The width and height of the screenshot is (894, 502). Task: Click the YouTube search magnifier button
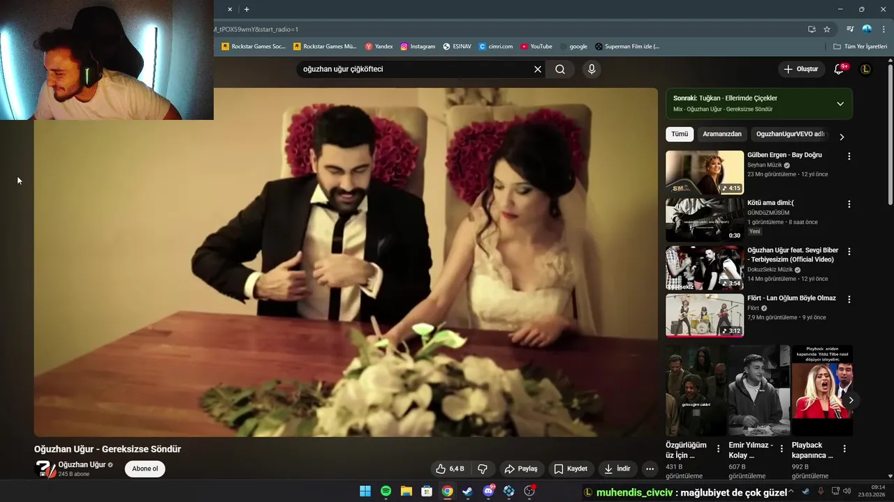click(560, 69)
